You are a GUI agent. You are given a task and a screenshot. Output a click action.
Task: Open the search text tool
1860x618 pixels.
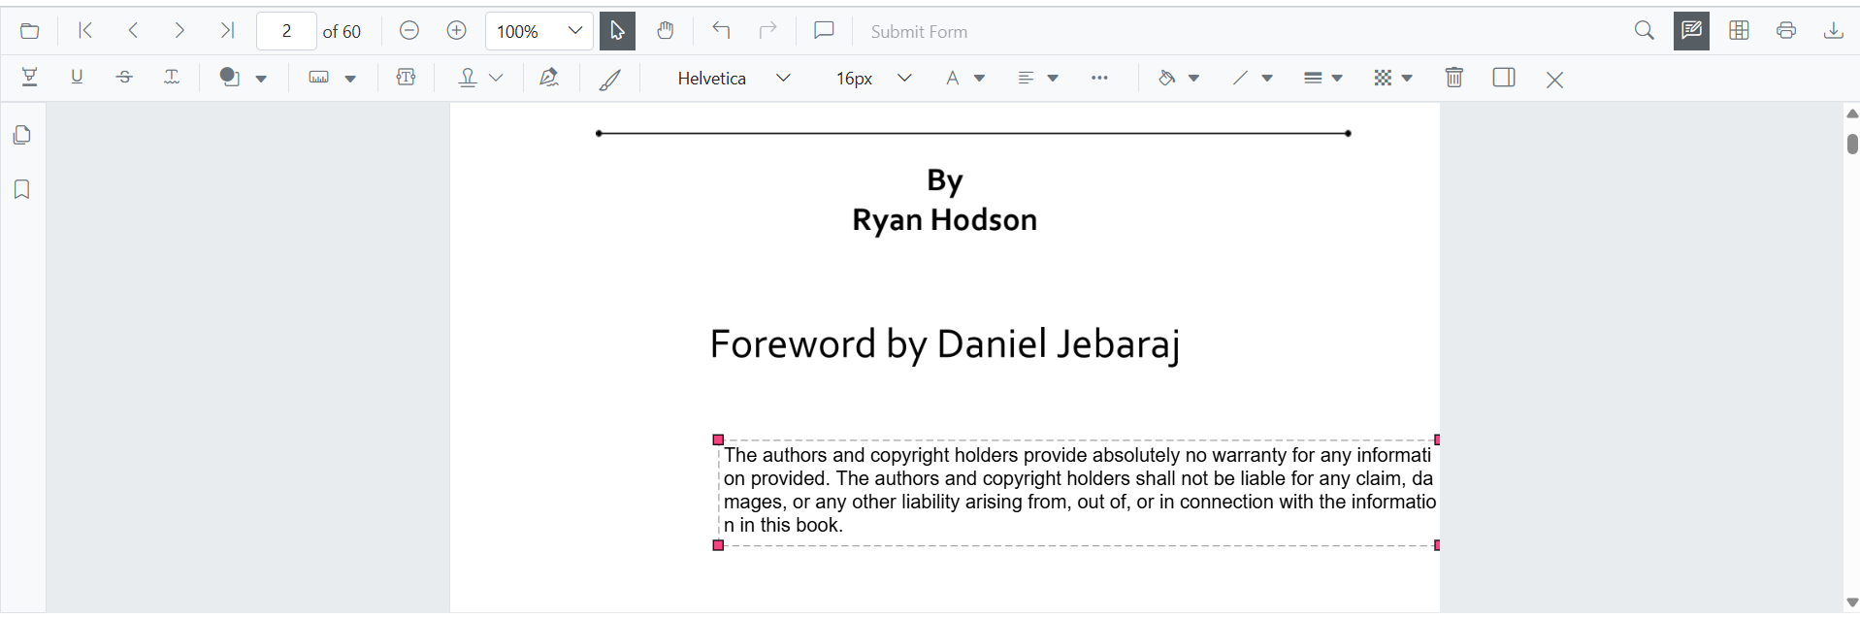point(1645,31)
